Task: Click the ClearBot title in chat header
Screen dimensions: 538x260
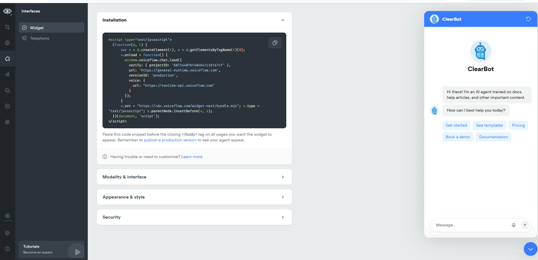Action: (452, 19)
